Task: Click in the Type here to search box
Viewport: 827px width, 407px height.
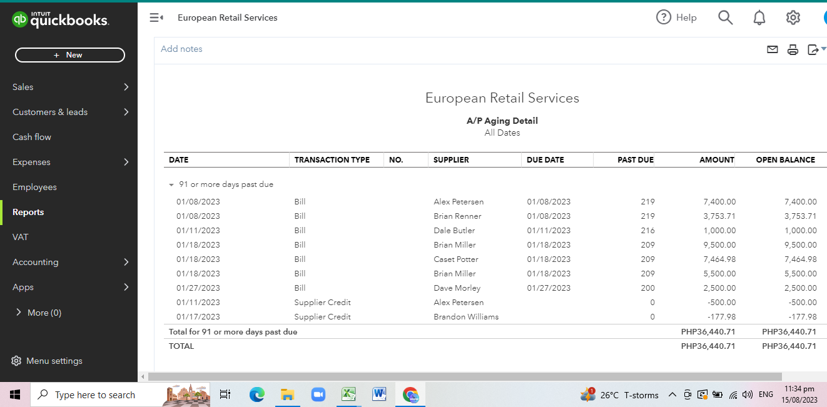Action: [x=95, y=395]
